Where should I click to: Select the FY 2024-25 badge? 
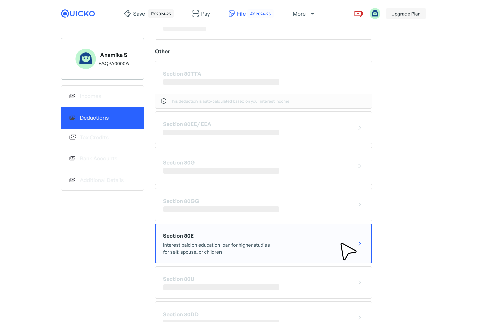161,14
